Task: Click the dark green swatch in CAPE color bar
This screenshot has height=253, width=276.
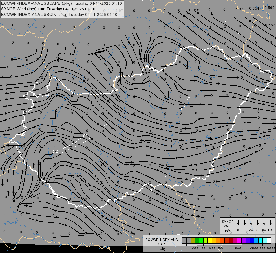Action: (x=197, y=241)
